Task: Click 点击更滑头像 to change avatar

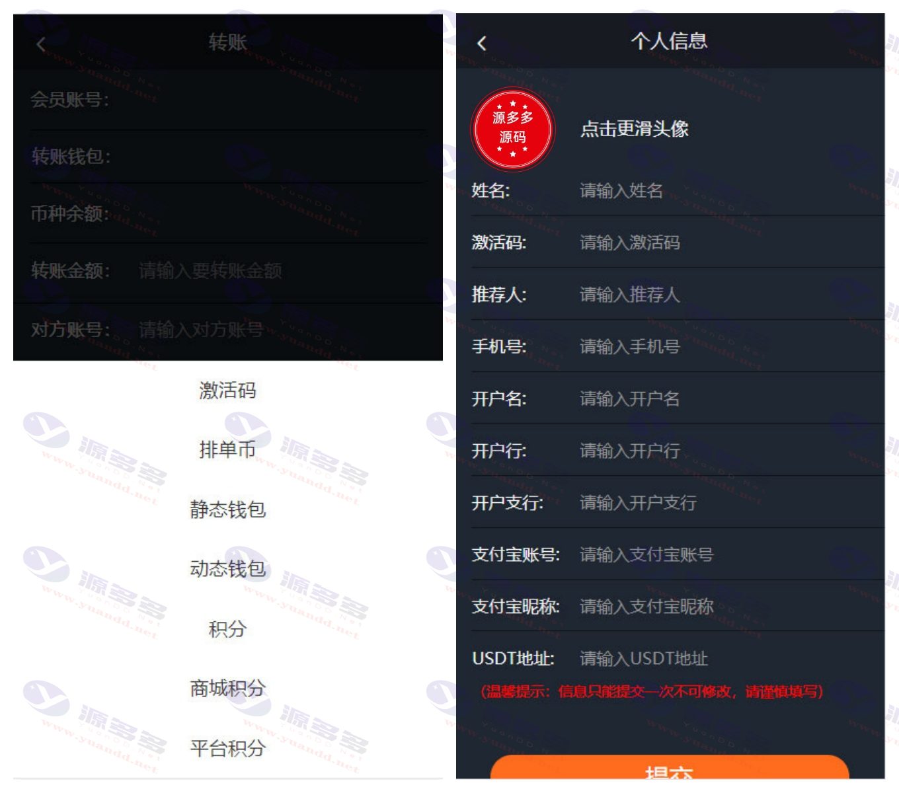Action: click(x=635, y=129)
